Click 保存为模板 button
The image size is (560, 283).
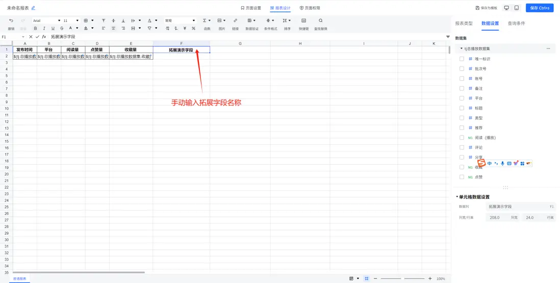pos(487,8)
